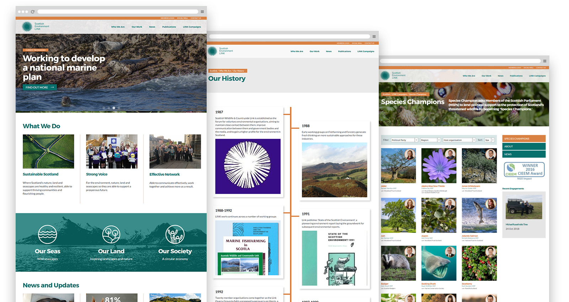569x302 pixels.
Task: Open the hamburger menu in the homepage browser window
Action: (202, 12)
